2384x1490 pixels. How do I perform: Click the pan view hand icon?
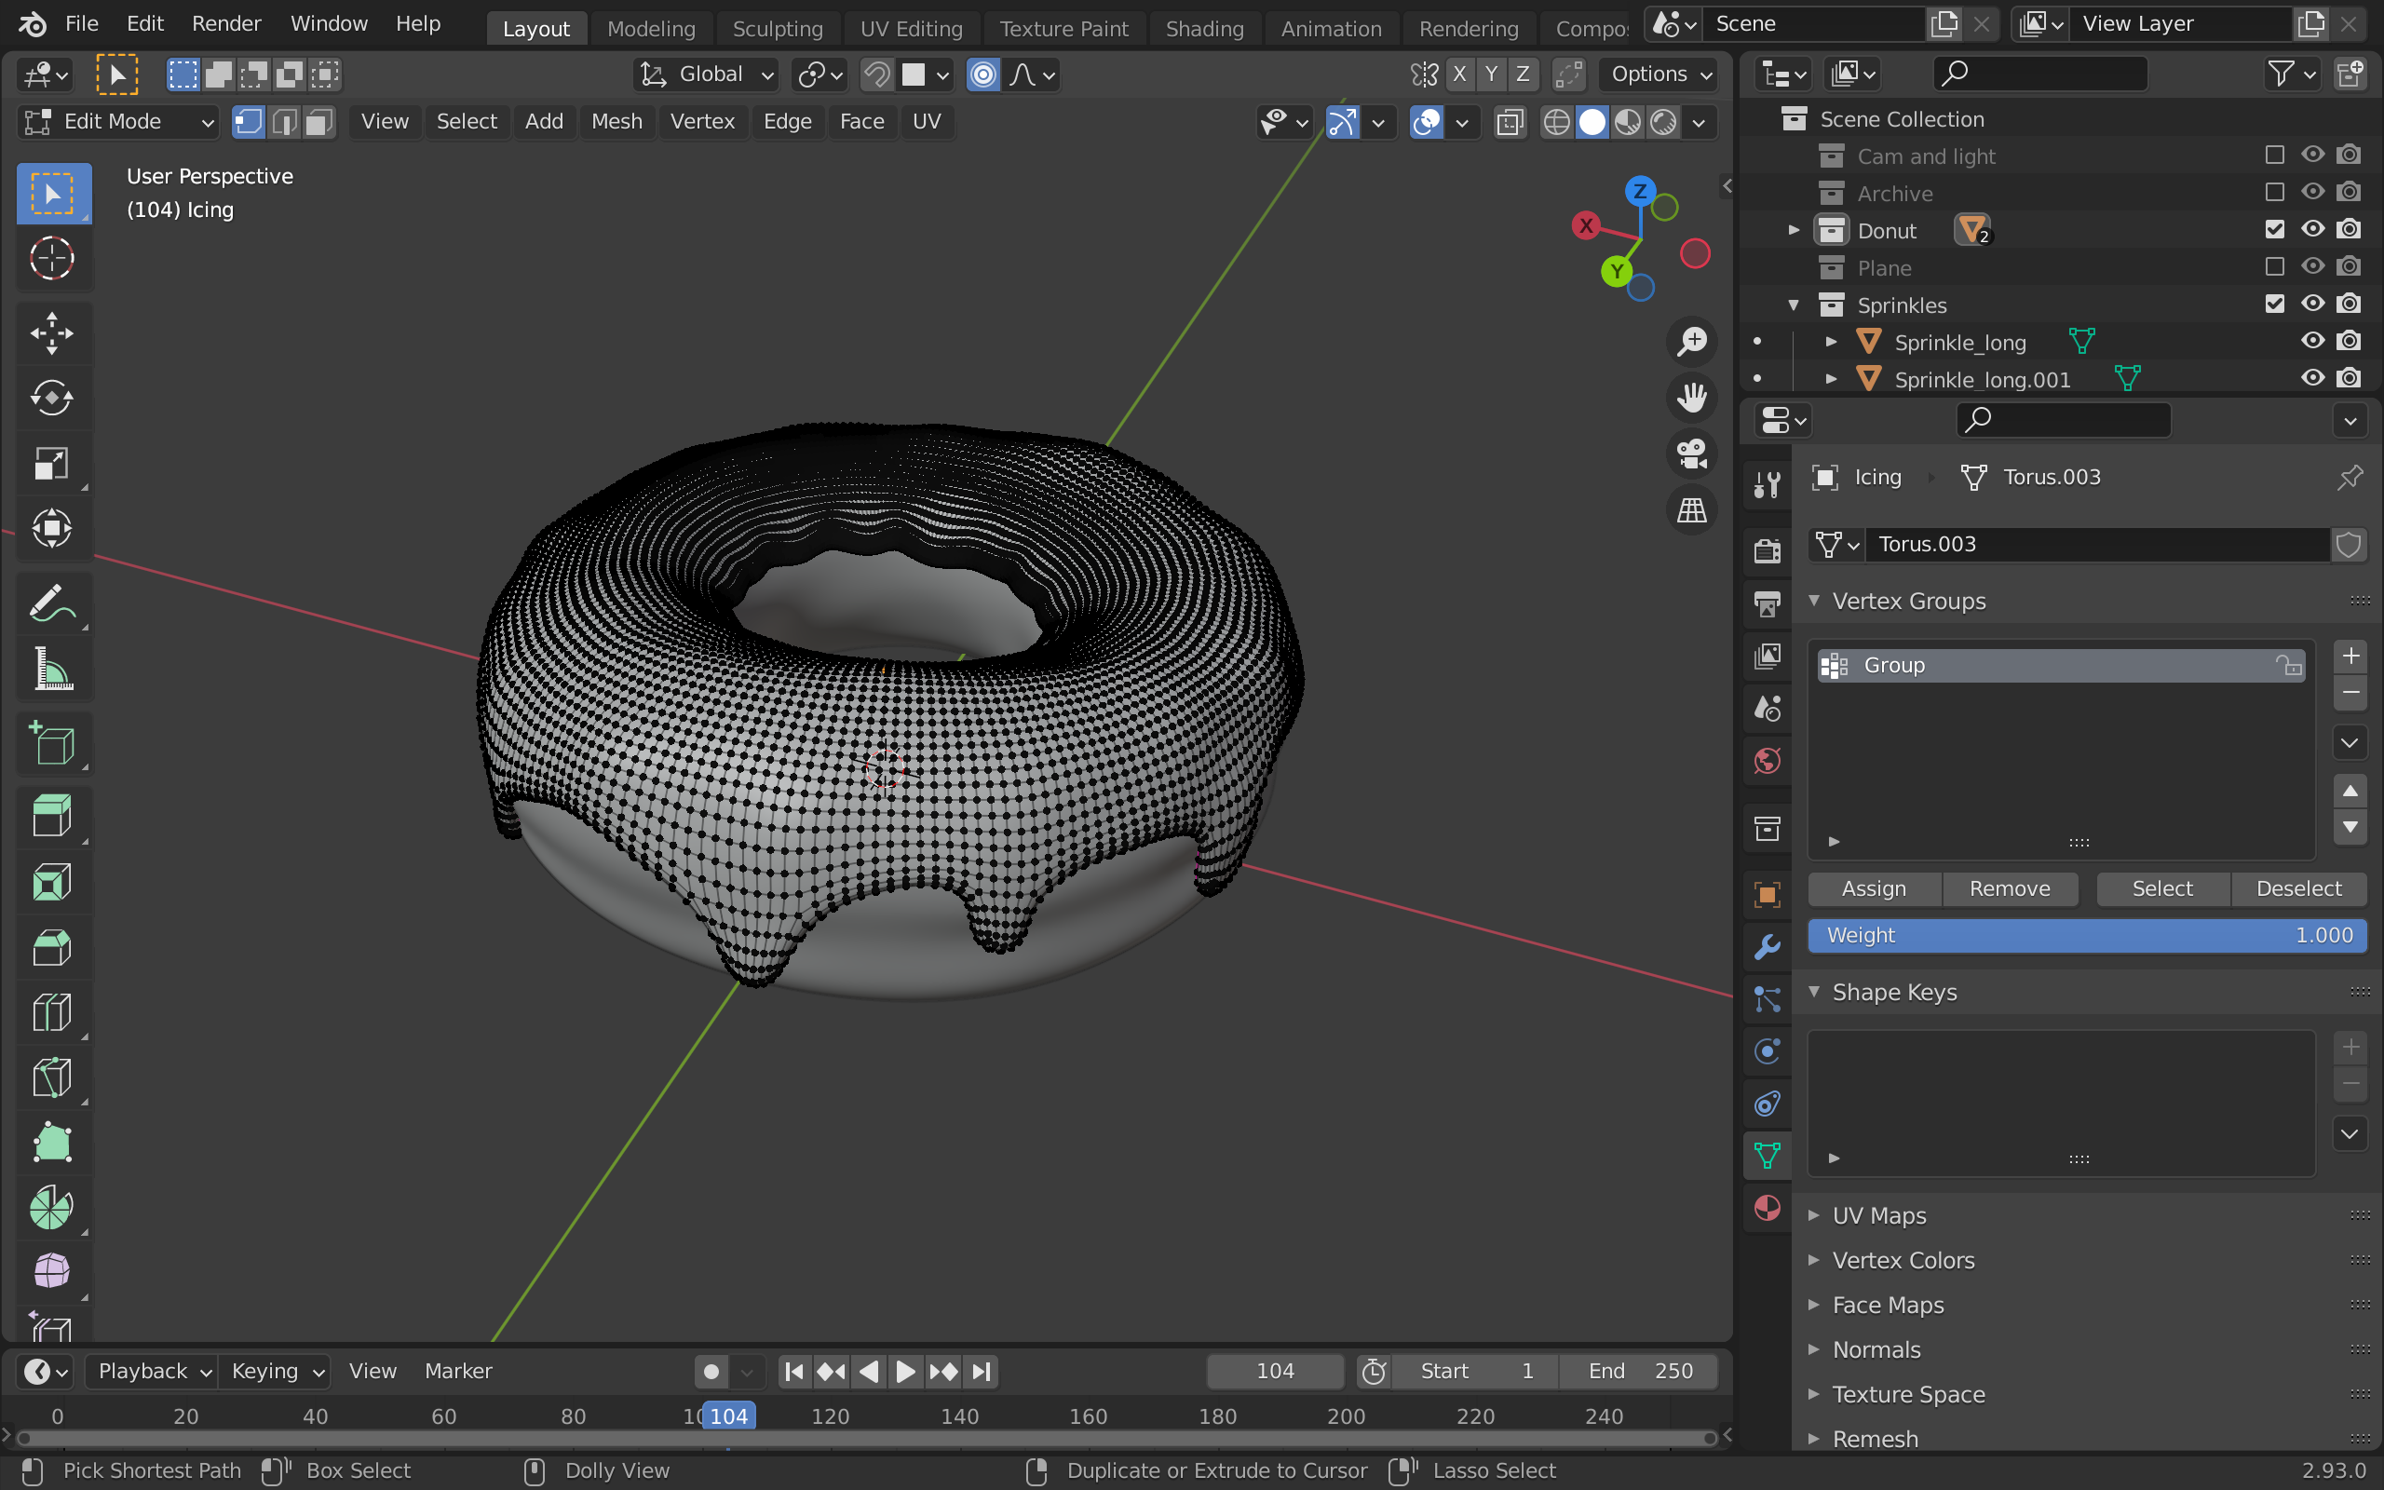[1691, 397]
